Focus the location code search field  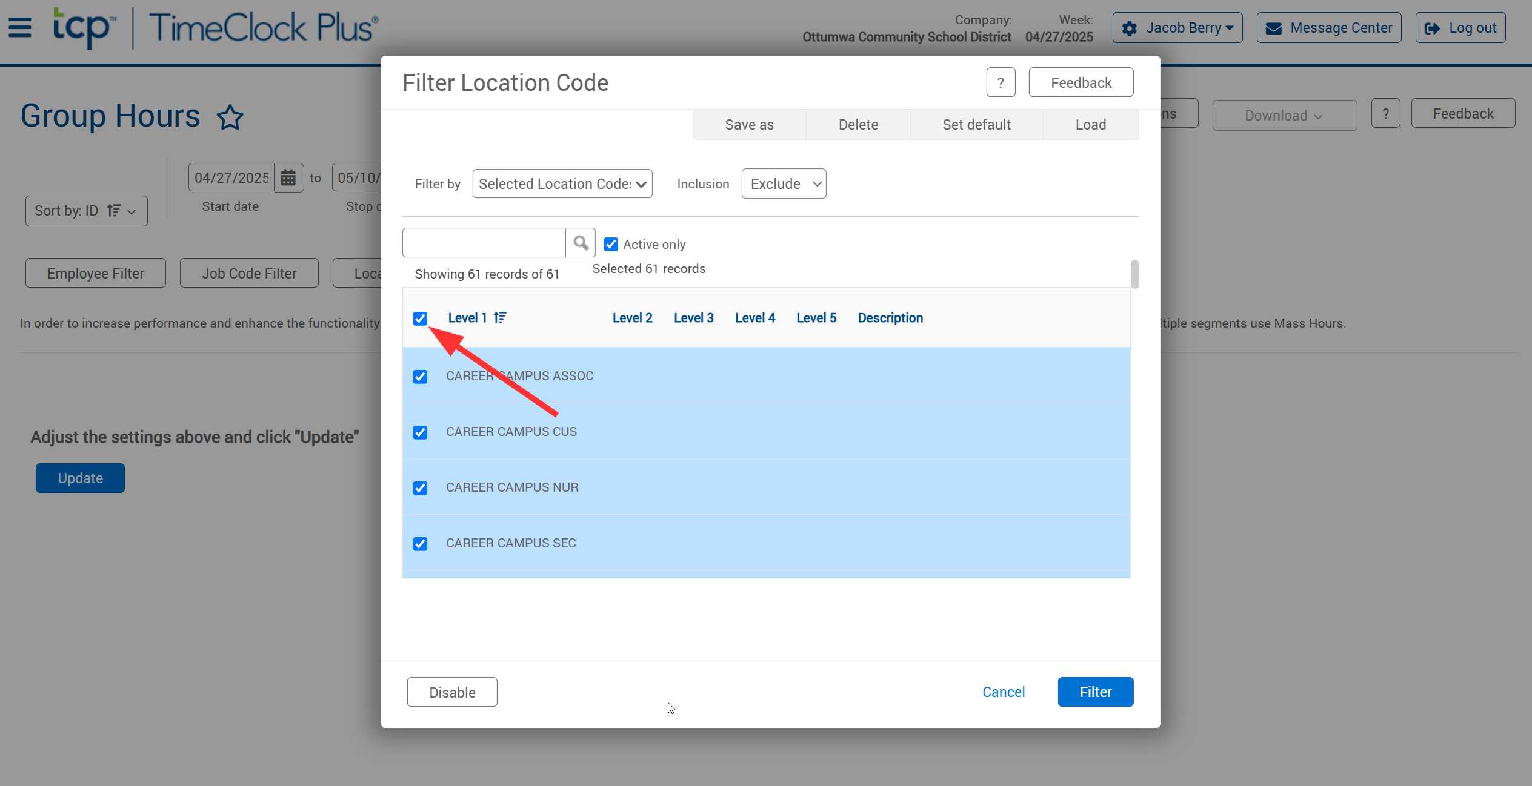(x=484, y=243)
